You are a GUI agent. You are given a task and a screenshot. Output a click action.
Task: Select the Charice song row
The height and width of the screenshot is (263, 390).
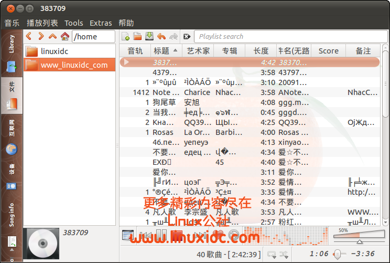click(x=250, y=92)
